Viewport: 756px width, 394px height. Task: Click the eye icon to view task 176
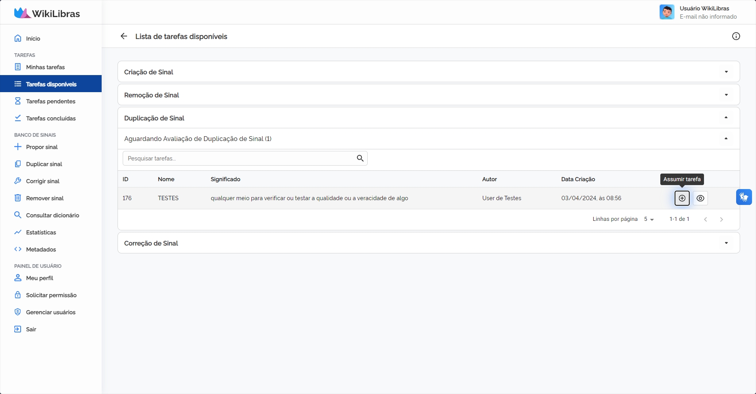click(700, 198)
